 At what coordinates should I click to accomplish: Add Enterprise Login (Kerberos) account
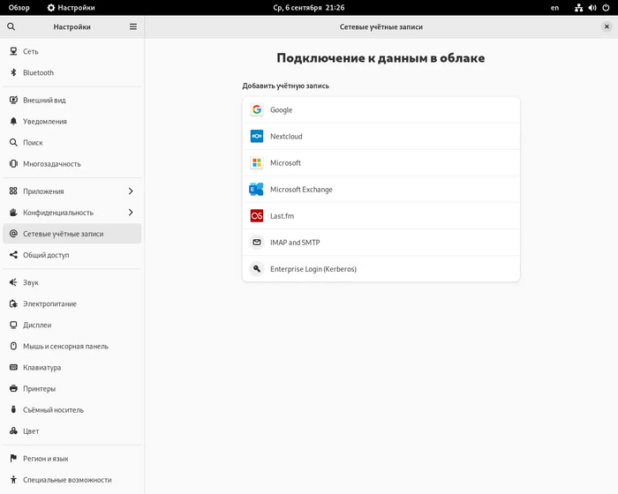[381, 269]
